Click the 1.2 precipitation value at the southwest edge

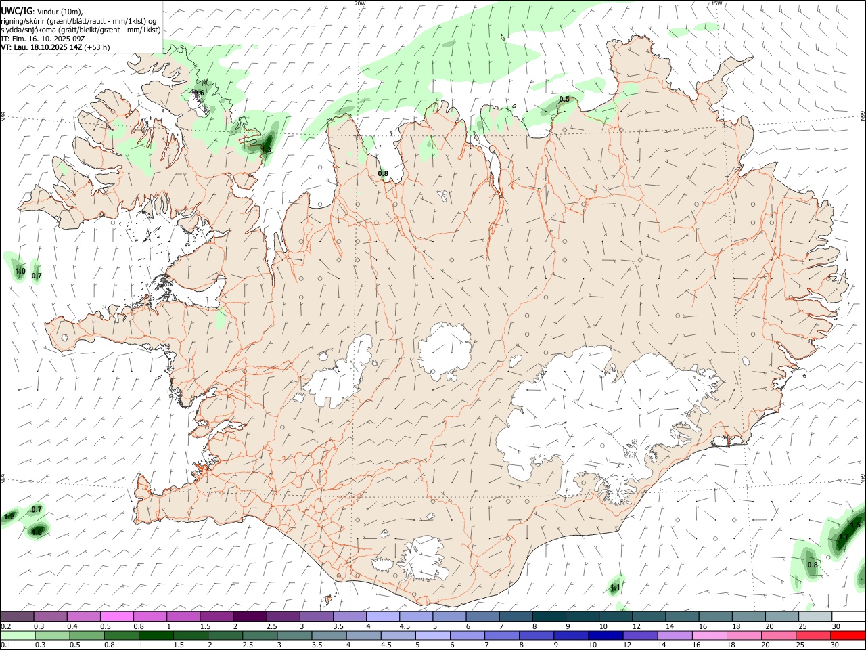pos(9,517)
